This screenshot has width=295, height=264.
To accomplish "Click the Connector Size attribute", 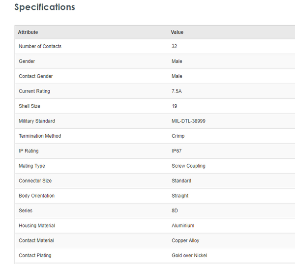I will click(x=36, y=181).
